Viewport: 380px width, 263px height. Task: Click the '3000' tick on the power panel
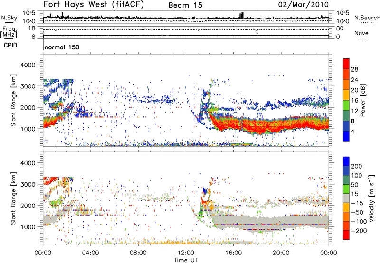[28, 86]
